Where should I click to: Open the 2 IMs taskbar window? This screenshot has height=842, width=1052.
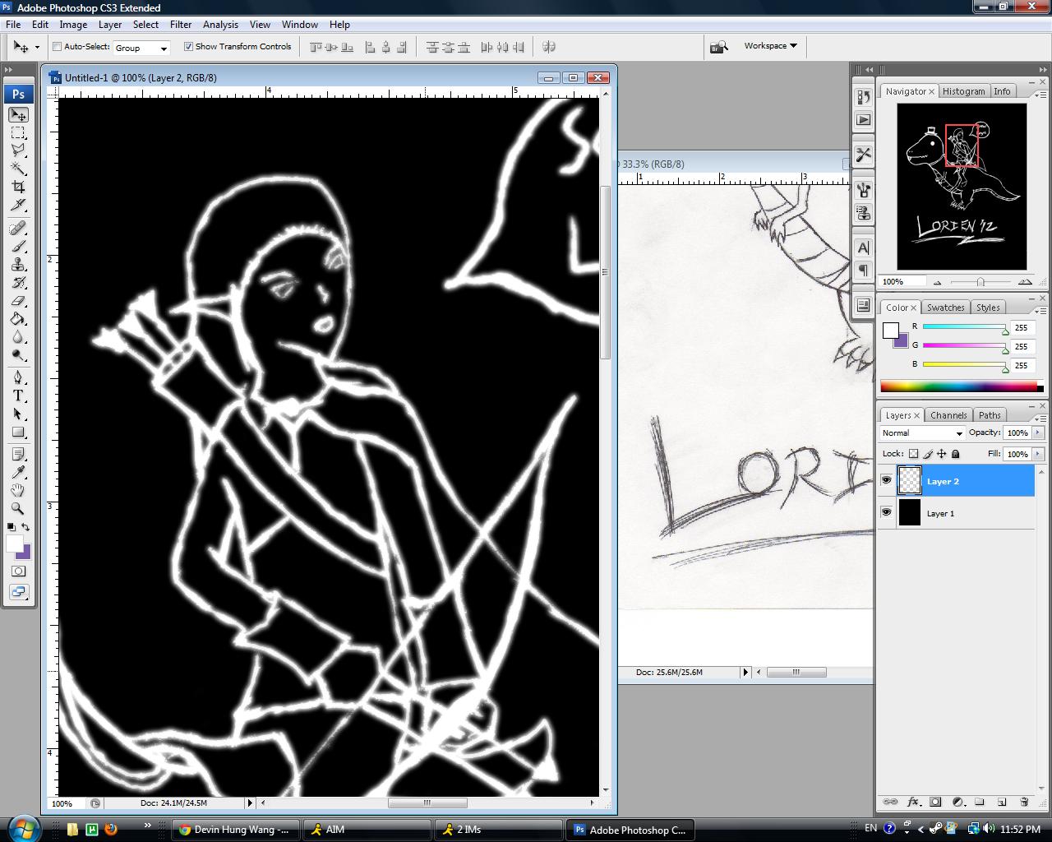498,830
